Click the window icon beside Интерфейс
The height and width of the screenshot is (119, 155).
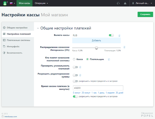[x=4, y=46]
